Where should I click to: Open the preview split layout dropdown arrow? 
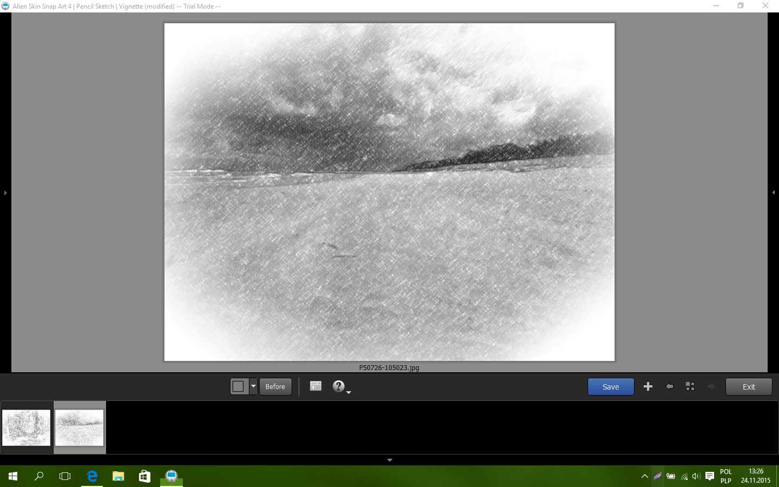tap(253, 386)
